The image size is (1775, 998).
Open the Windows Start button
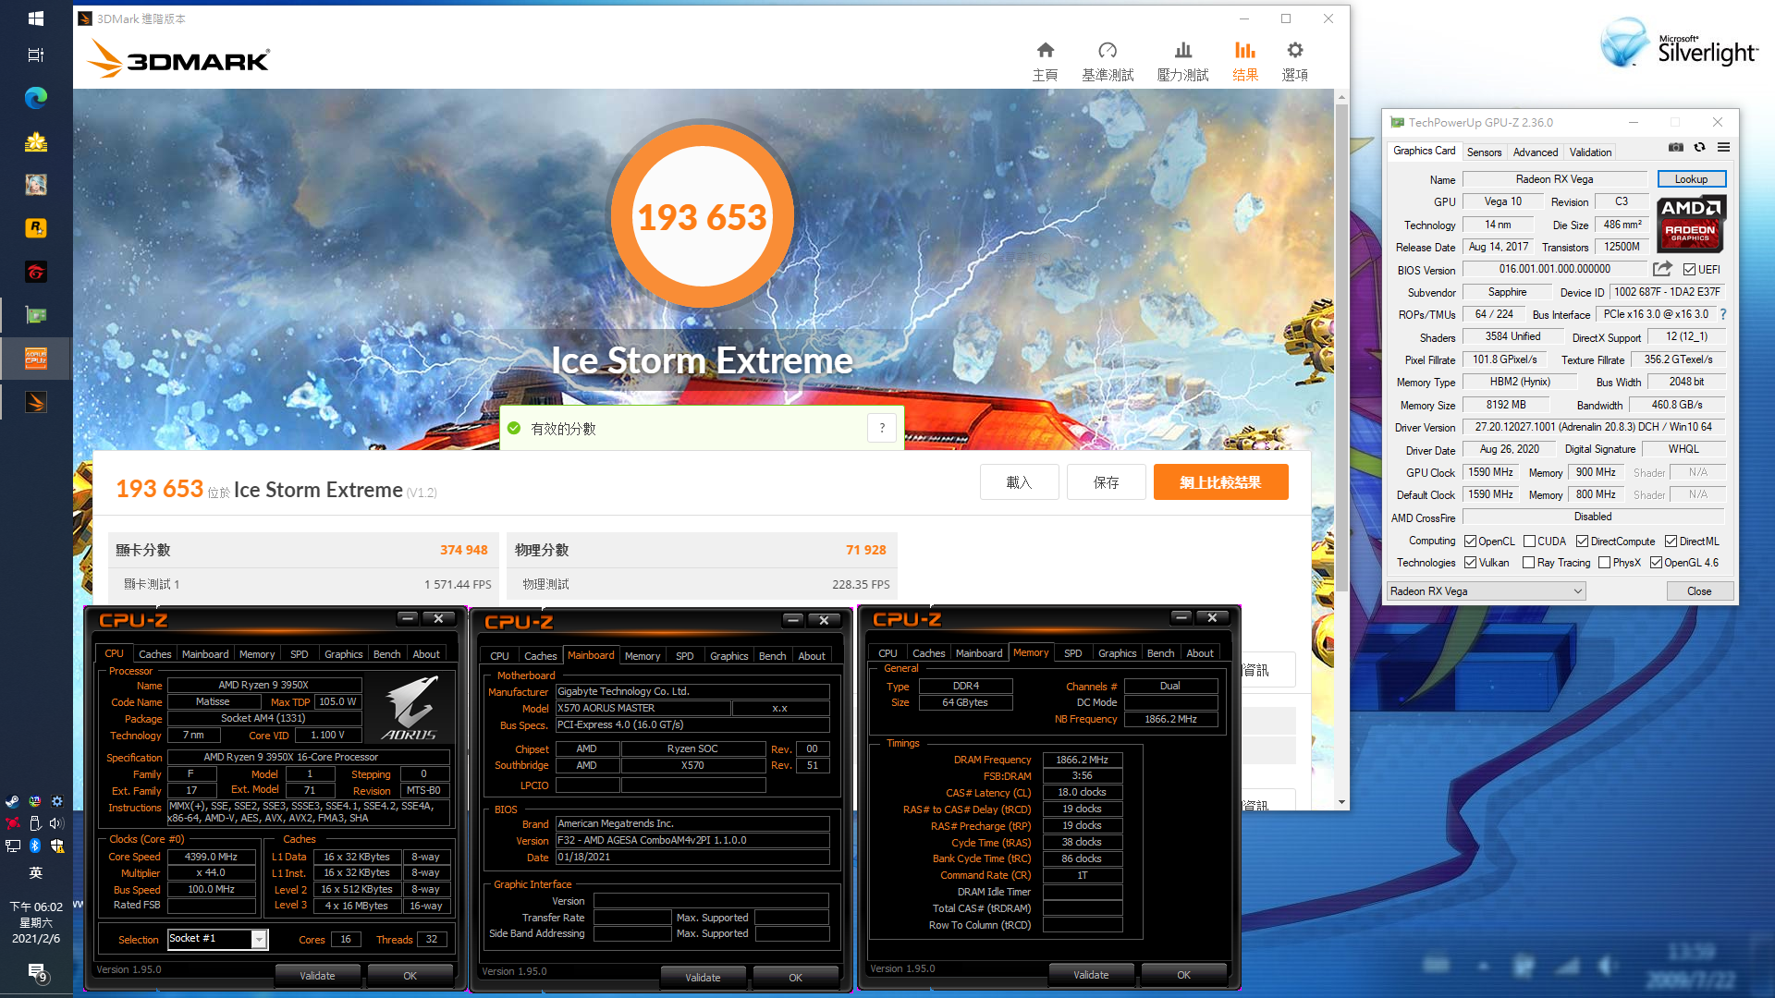(x=36, y=18)
